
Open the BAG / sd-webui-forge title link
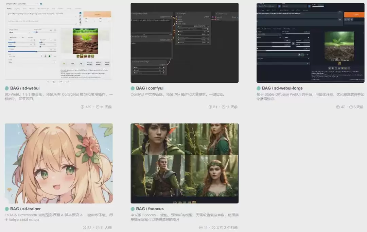click(x=282, y=88)
